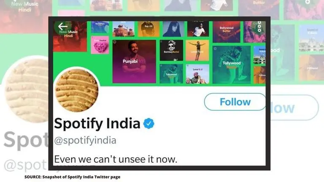The image size is (324, 182).
Task: Open the cookie profile picture
Action: point(76,90)
